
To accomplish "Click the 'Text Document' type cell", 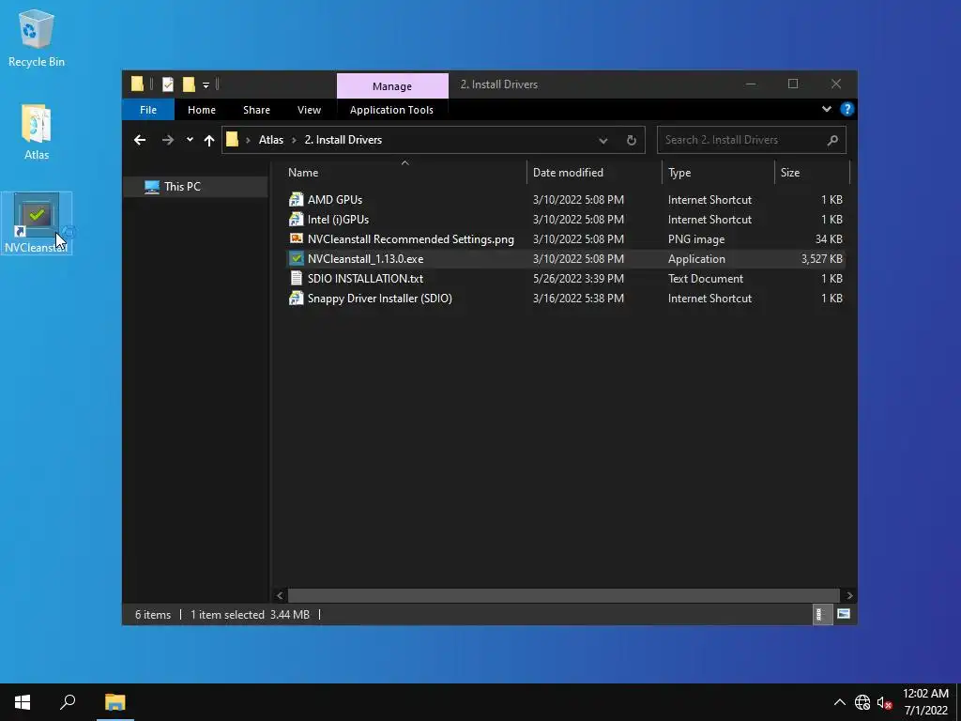I will coord(706,278).
